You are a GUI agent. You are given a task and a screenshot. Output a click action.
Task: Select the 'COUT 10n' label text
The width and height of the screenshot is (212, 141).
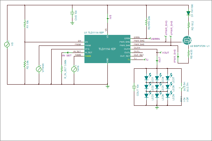coord(138,90)
